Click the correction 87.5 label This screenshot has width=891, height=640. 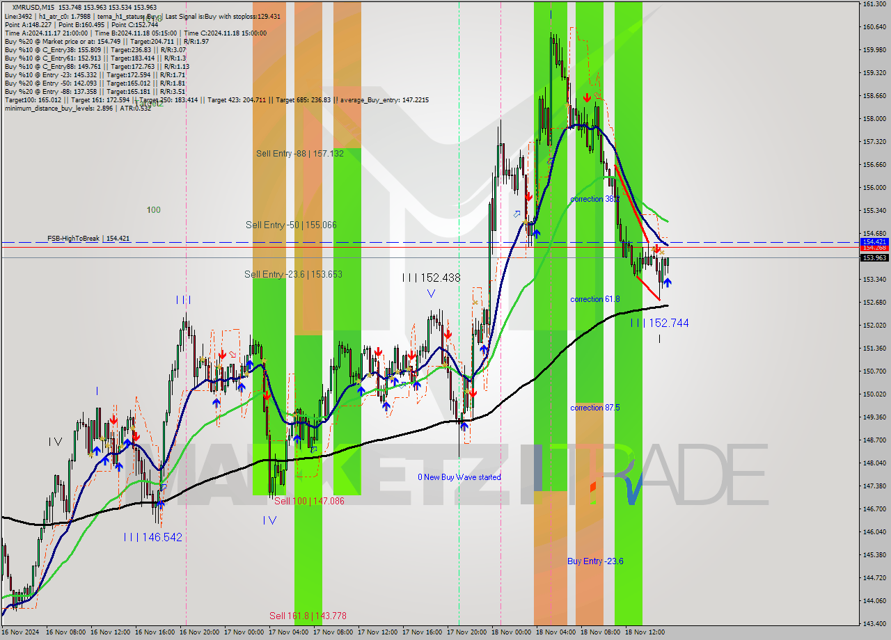(x=595, y=408)
